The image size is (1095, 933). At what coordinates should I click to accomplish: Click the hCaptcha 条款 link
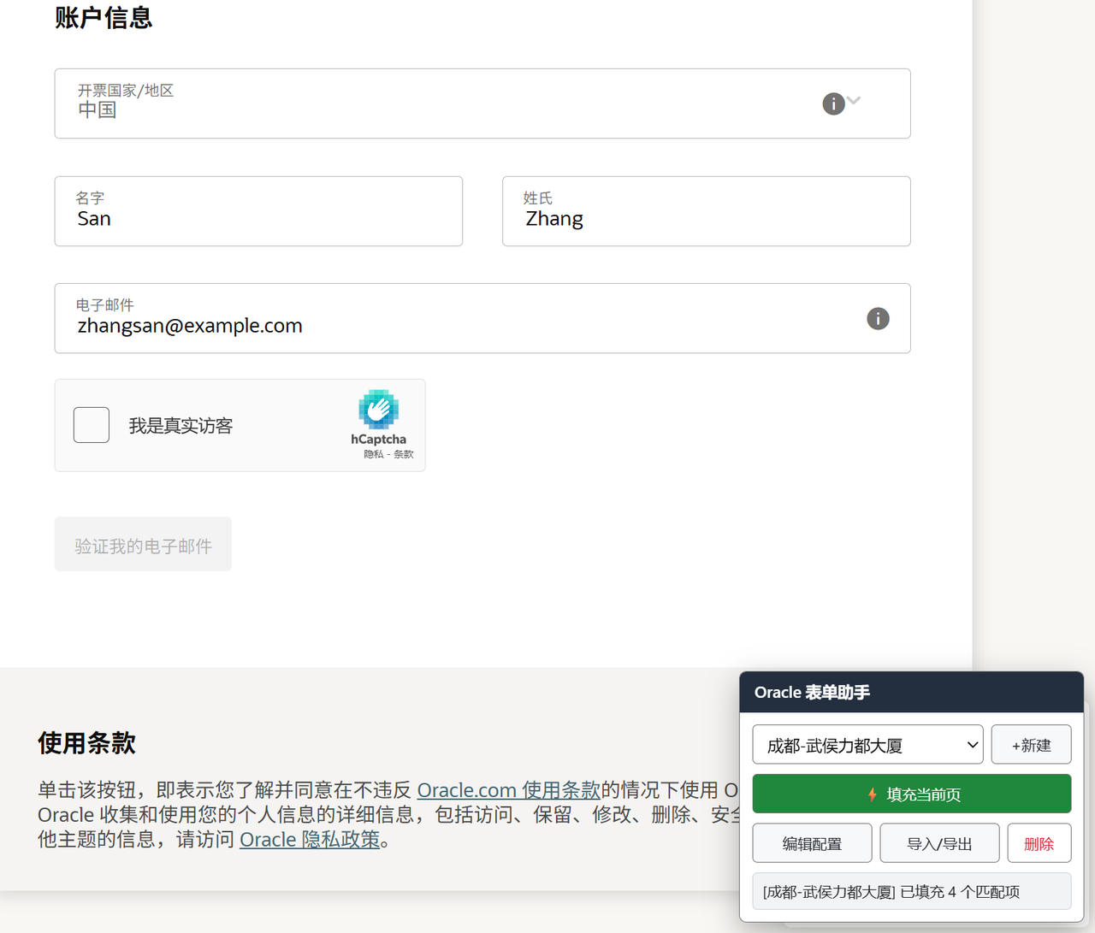pyautogui.click(x=404, y=454)
